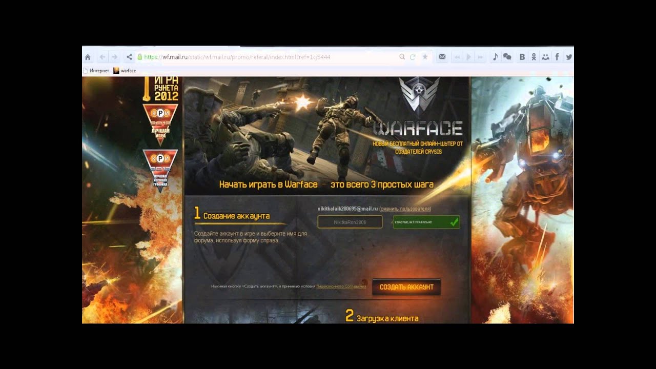The height and width of the screenshot is (369, 656).
Task: Click the Игра Рунета 2012 award badge
Action: pos(160,88)
